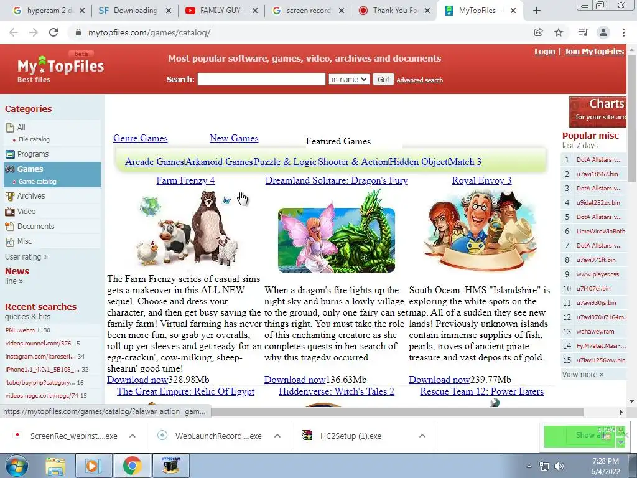Open the media control icon in toolbar

[x=583, y=32]
